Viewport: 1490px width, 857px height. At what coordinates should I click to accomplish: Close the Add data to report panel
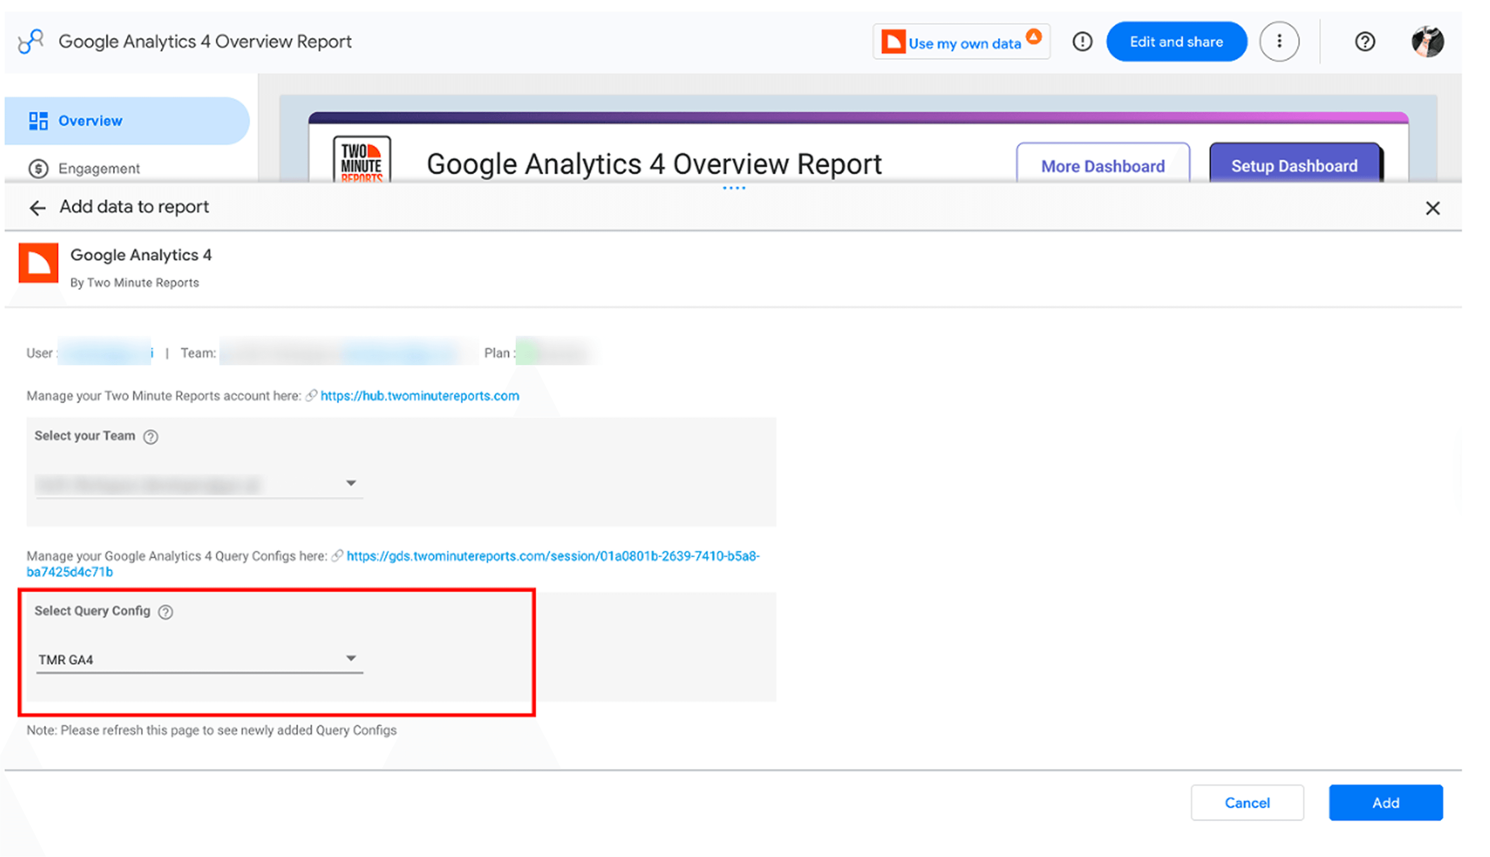click(x=1432, y=208)
